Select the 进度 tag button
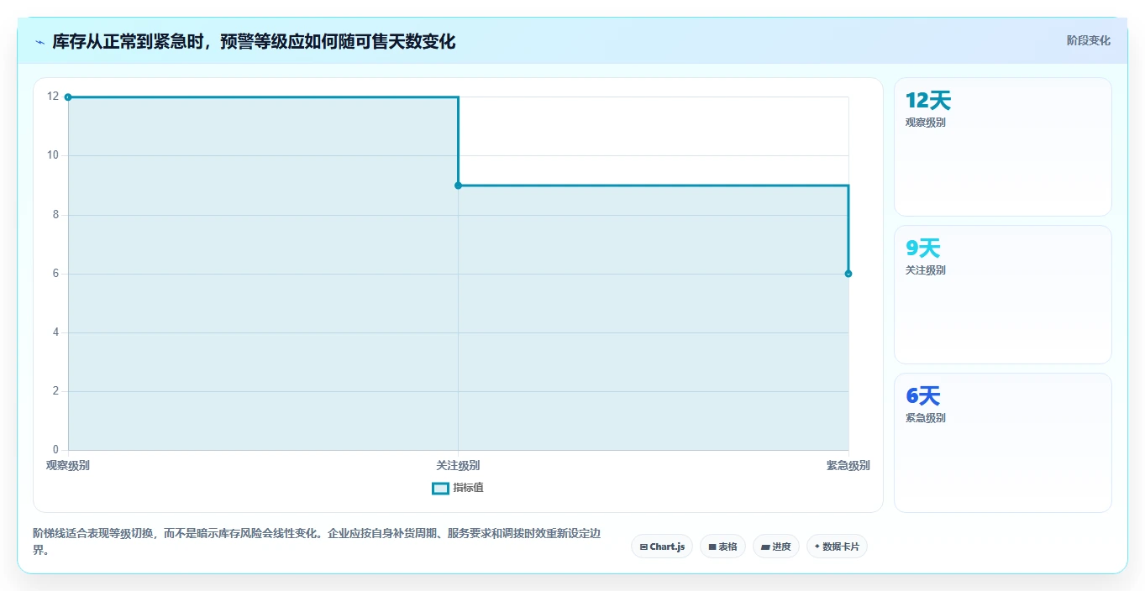Viewport: 1145px width, 591px height. pyautogui.click(x=775, y=547)
